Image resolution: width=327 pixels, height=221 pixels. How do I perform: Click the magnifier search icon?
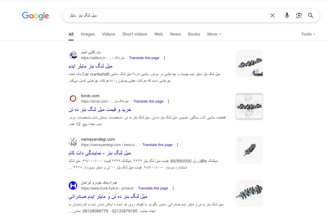point(310,15)
